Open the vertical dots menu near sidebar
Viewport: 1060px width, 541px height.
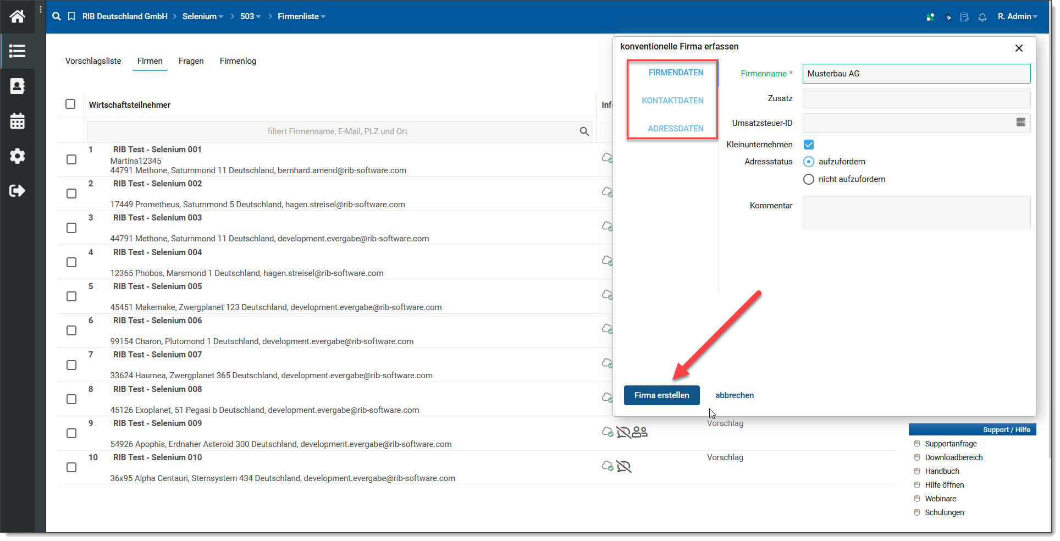(41, 9)
